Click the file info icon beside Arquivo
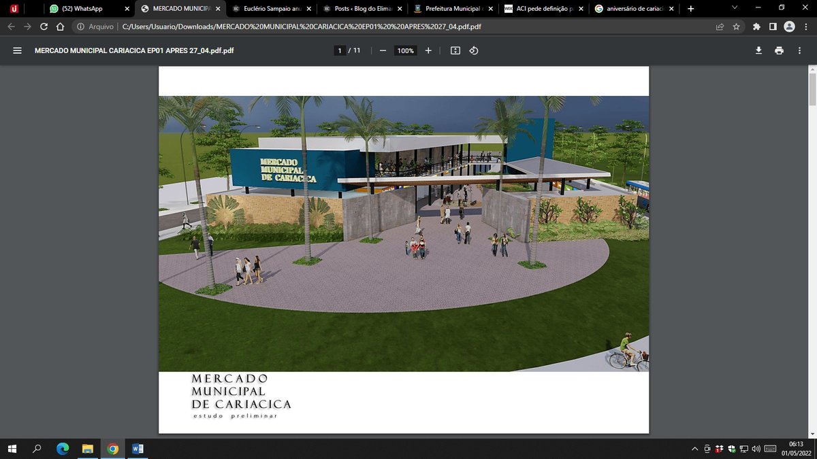 tap(80, 27)
